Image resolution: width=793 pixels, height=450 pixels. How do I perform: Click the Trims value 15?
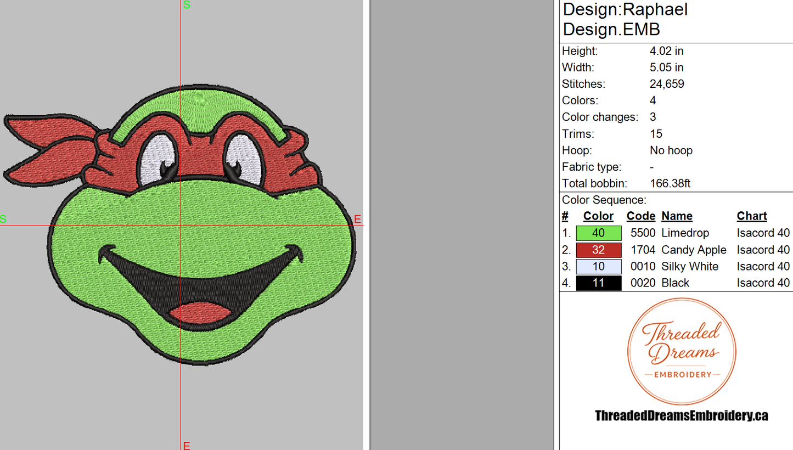click(x=656, y=133)
